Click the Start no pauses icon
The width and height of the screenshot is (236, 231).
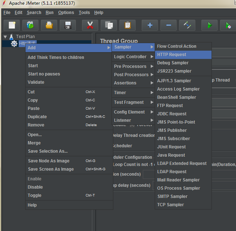(x=228, y=25)
